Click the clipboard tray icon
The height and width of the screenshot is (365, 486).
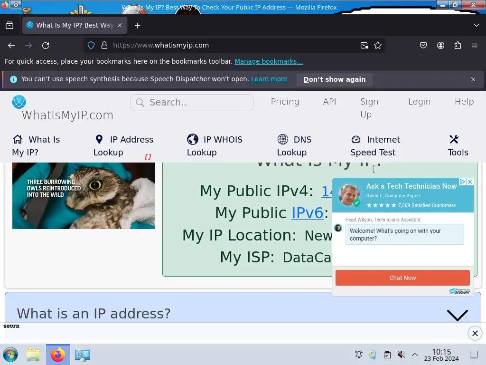point(387,355)
